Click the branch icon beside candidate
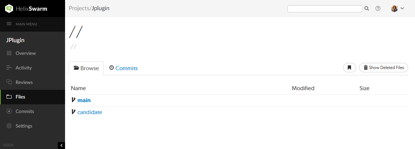The image size is (415, 149). (73, 112)
